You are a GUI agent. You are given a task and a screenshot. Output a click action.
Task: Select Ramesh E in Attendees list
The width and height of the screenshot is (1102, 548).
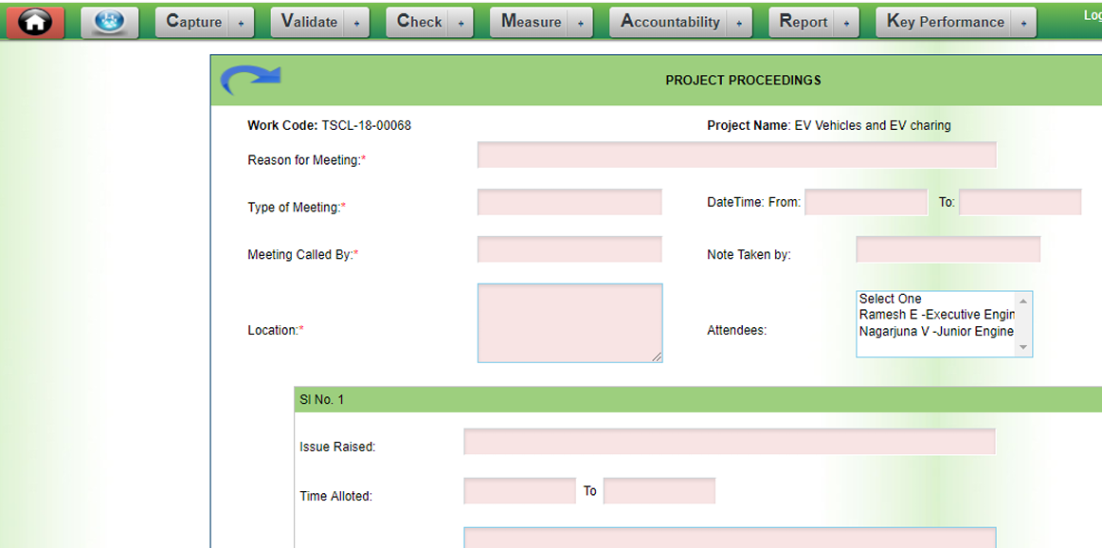pos(936,315)
